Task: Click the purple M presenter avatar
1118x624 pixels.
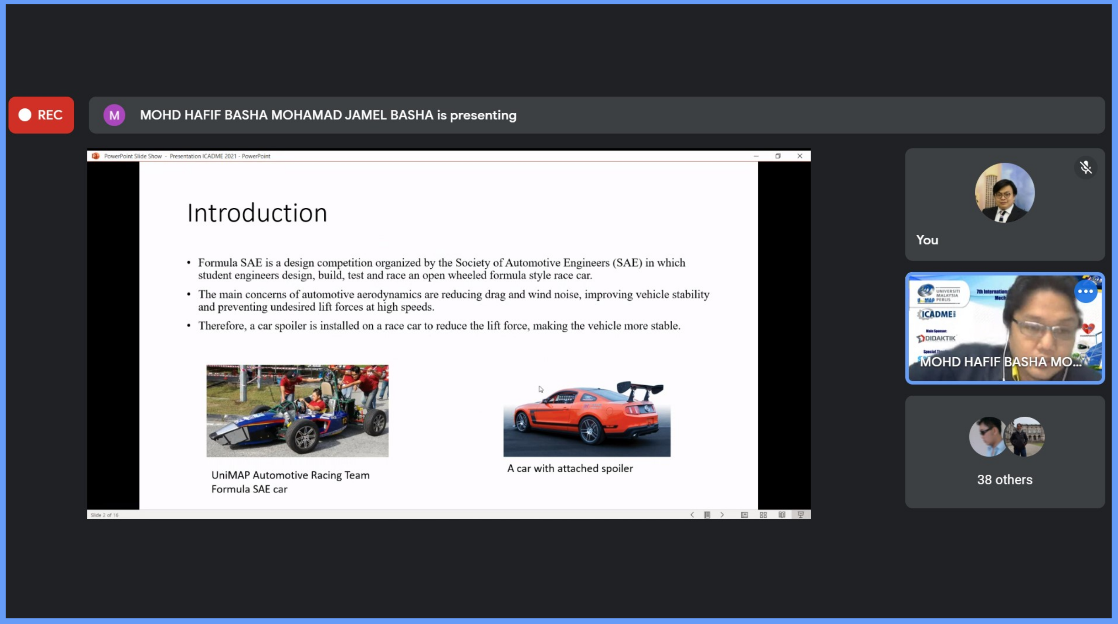Action: 114,115
